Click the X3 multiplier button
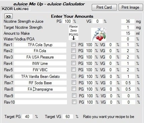The height and width of the screenshot is (123, 144). (x=8, y=16)
